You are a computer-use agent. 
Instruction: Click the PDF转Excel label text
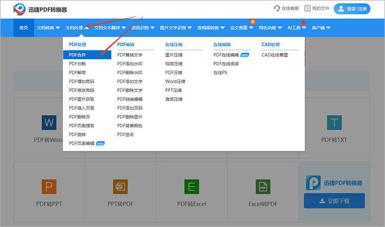[x=192, y=204]
